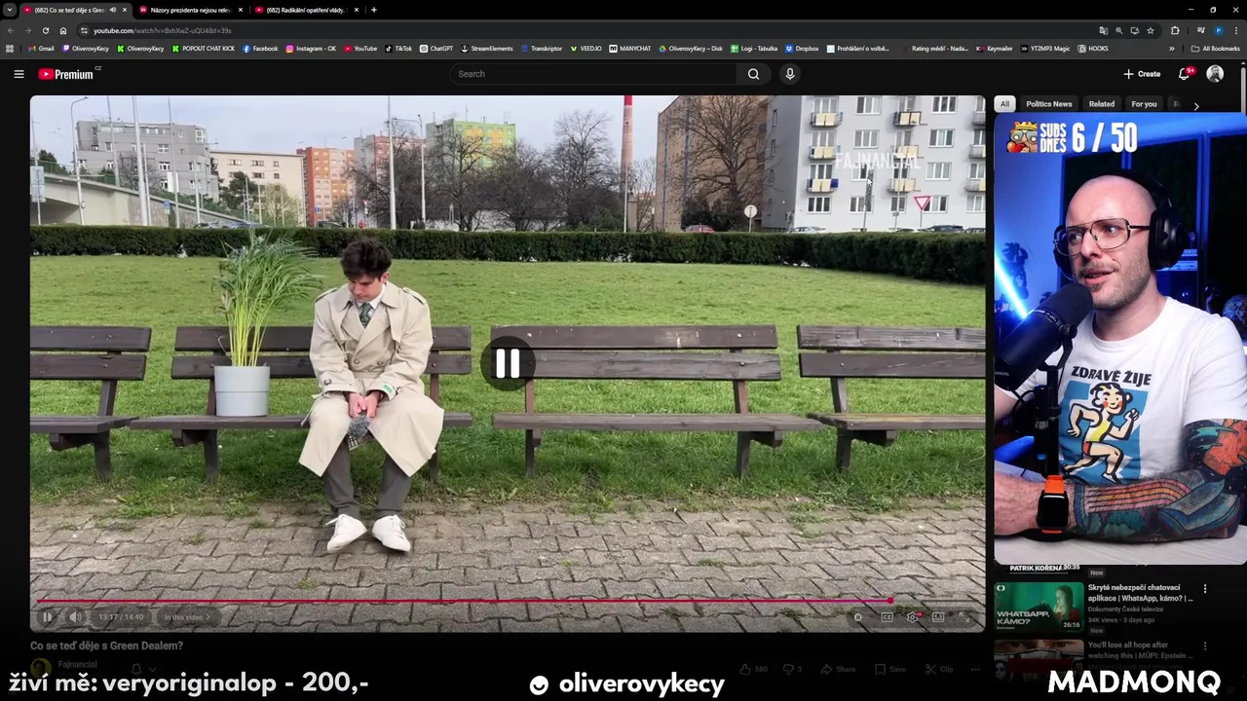Open 'Skryté nebezpečí chatovací aplikace' video title
1247x701 pixels.
tap(1140, 593)
